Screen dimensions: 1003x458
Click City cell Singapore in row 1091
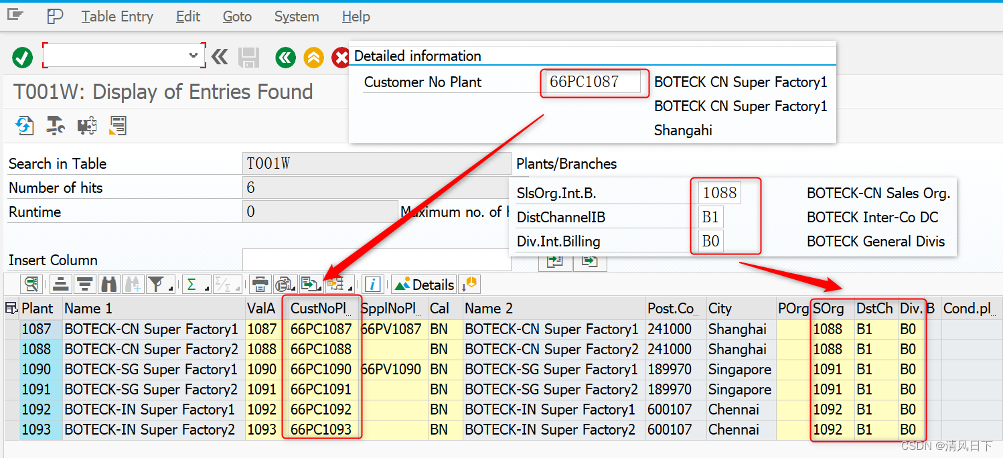click(741, 390)
